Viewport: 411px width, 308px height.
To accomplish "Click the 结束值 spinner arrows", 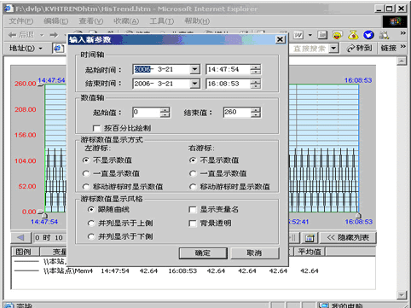I will pos(256,113).
